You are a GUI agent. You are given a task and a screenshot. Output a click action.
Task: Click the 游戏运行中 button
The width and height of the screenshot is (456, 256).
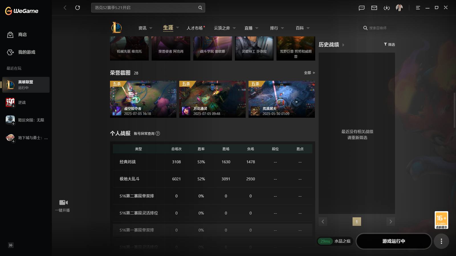pos(394,241)
